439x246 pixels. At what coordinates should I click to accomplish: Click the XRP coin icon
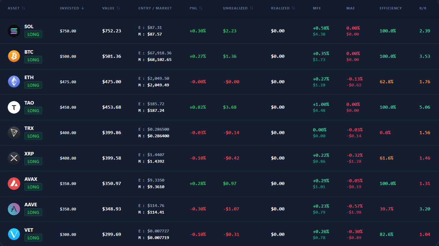pyautogui.click(x=14, y=158)
